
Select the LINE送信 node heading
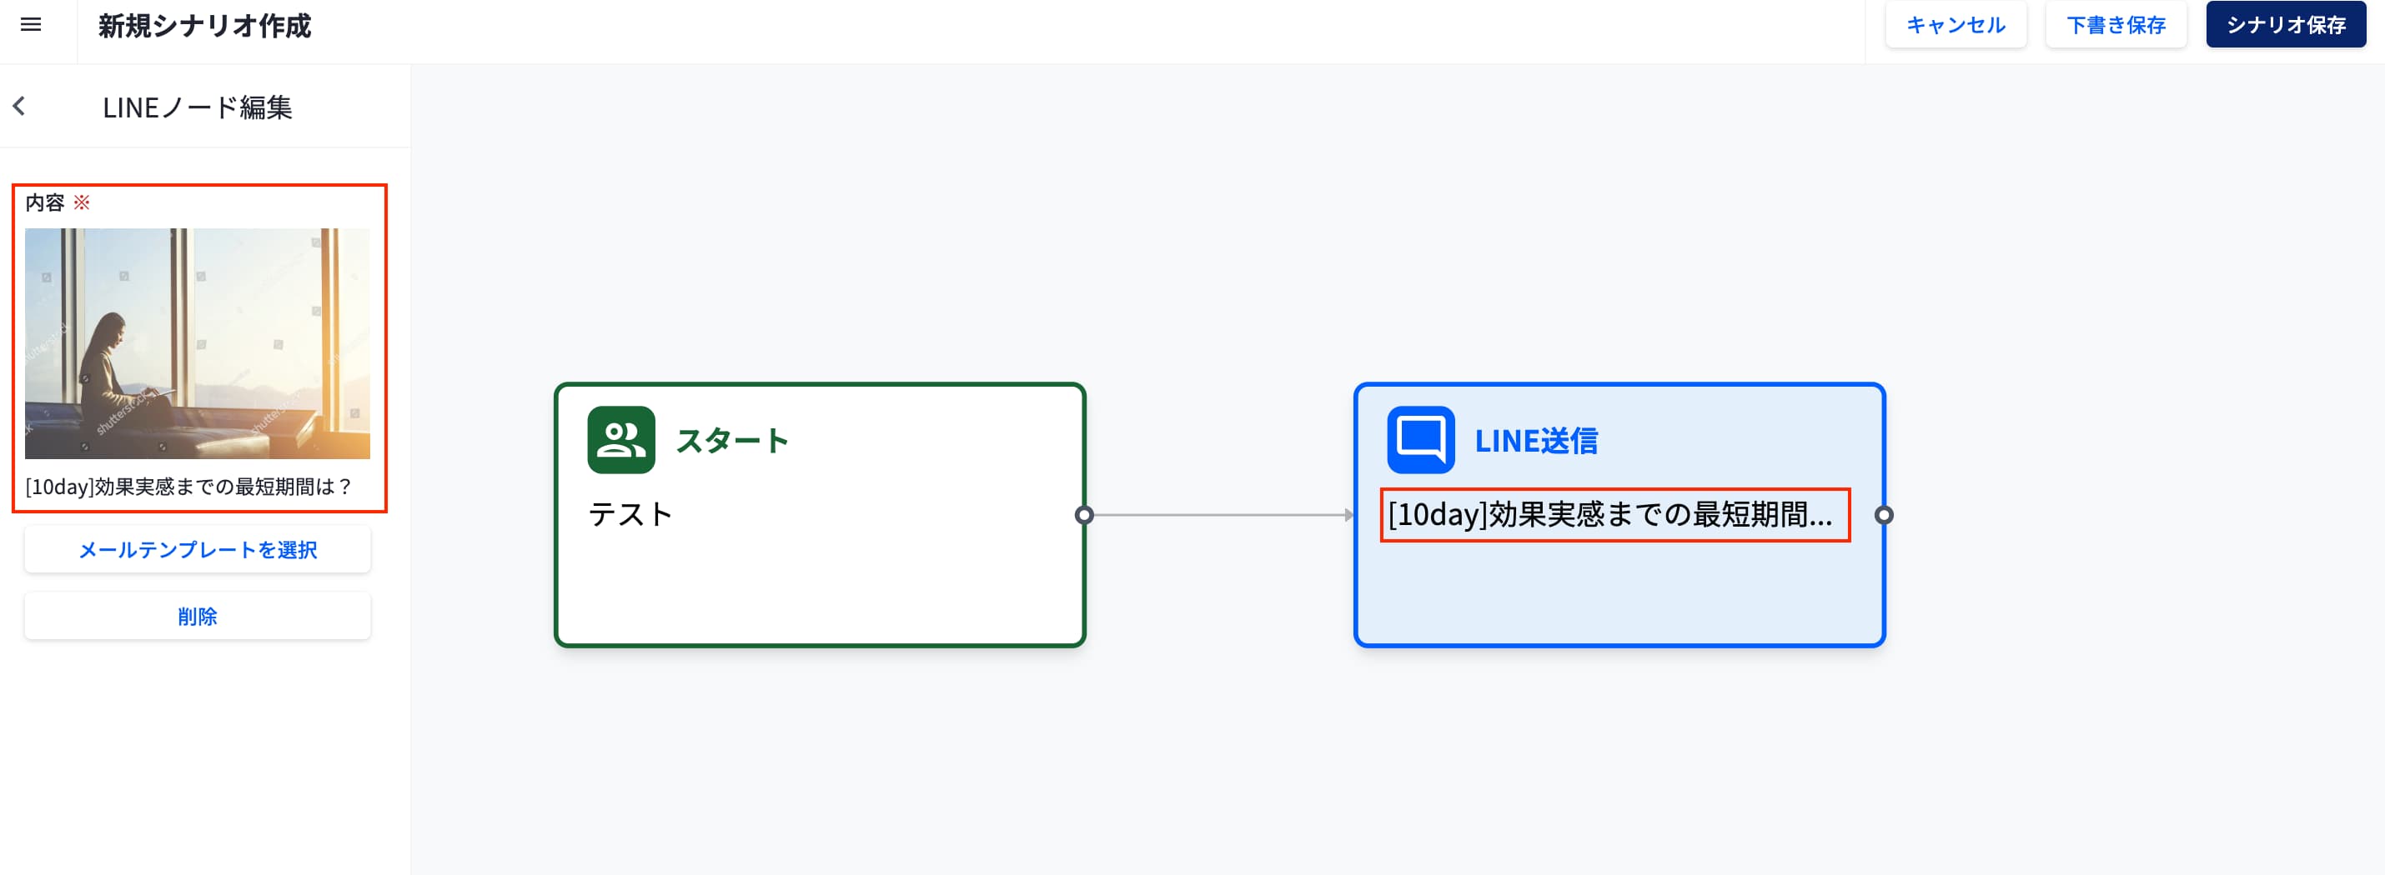[x=1536, y=441]
